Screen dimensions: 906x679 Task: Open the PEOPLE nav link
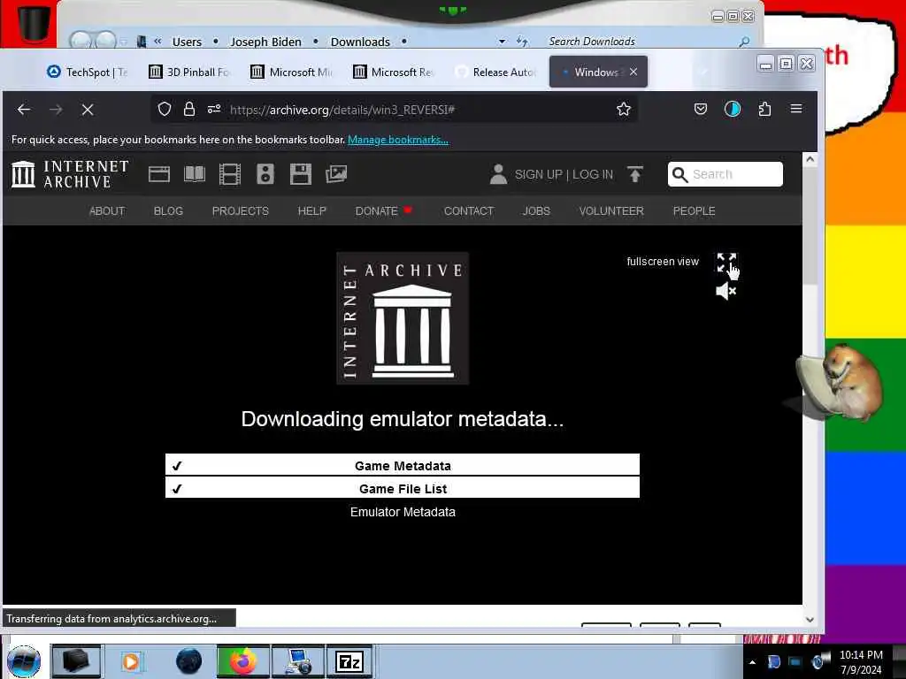(694, 211)
